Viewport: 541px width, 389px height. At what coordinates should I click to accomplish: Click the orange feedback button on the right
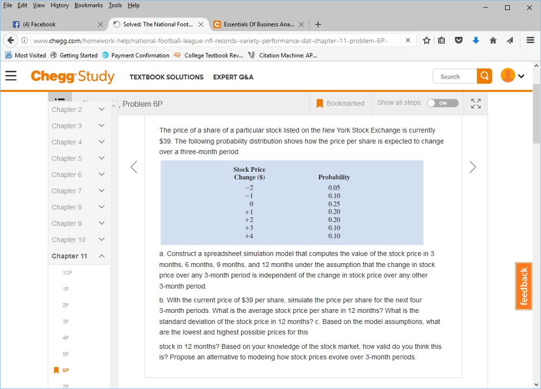(x=524, y=286)
